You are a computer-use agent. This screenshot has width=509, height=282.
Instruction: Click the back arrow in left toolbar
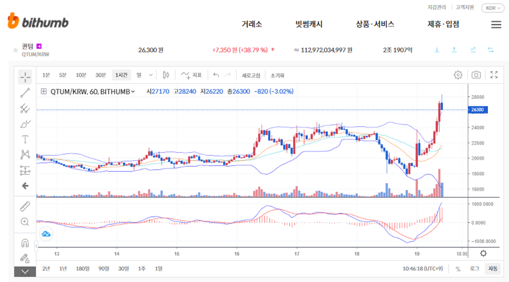25,186
